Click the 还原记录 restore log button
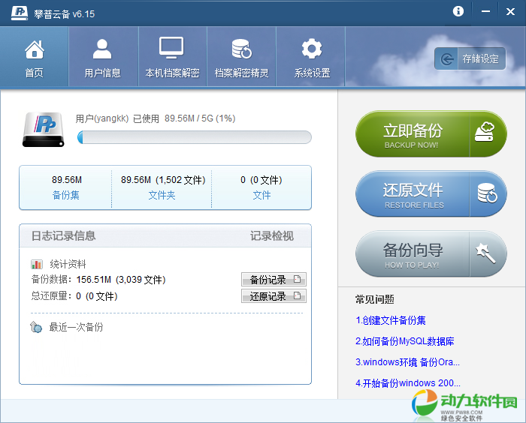Viewport: 526px width, 423px height. pyautogui.click(x=274, y=296)
